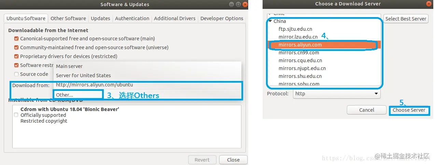Open the Protocol http dropdown
This screenshot has width=435, height=165.
pos(337,94)
